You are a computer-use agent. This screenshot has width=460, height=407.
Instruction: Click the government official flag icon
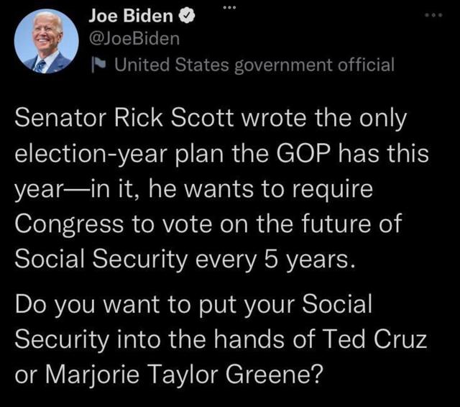(98, 64)
